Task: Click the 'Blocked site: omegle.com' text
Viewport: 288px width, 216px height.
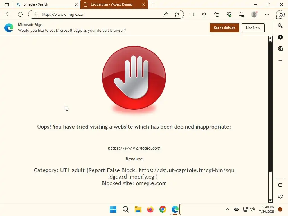Action: click(134, 183)
